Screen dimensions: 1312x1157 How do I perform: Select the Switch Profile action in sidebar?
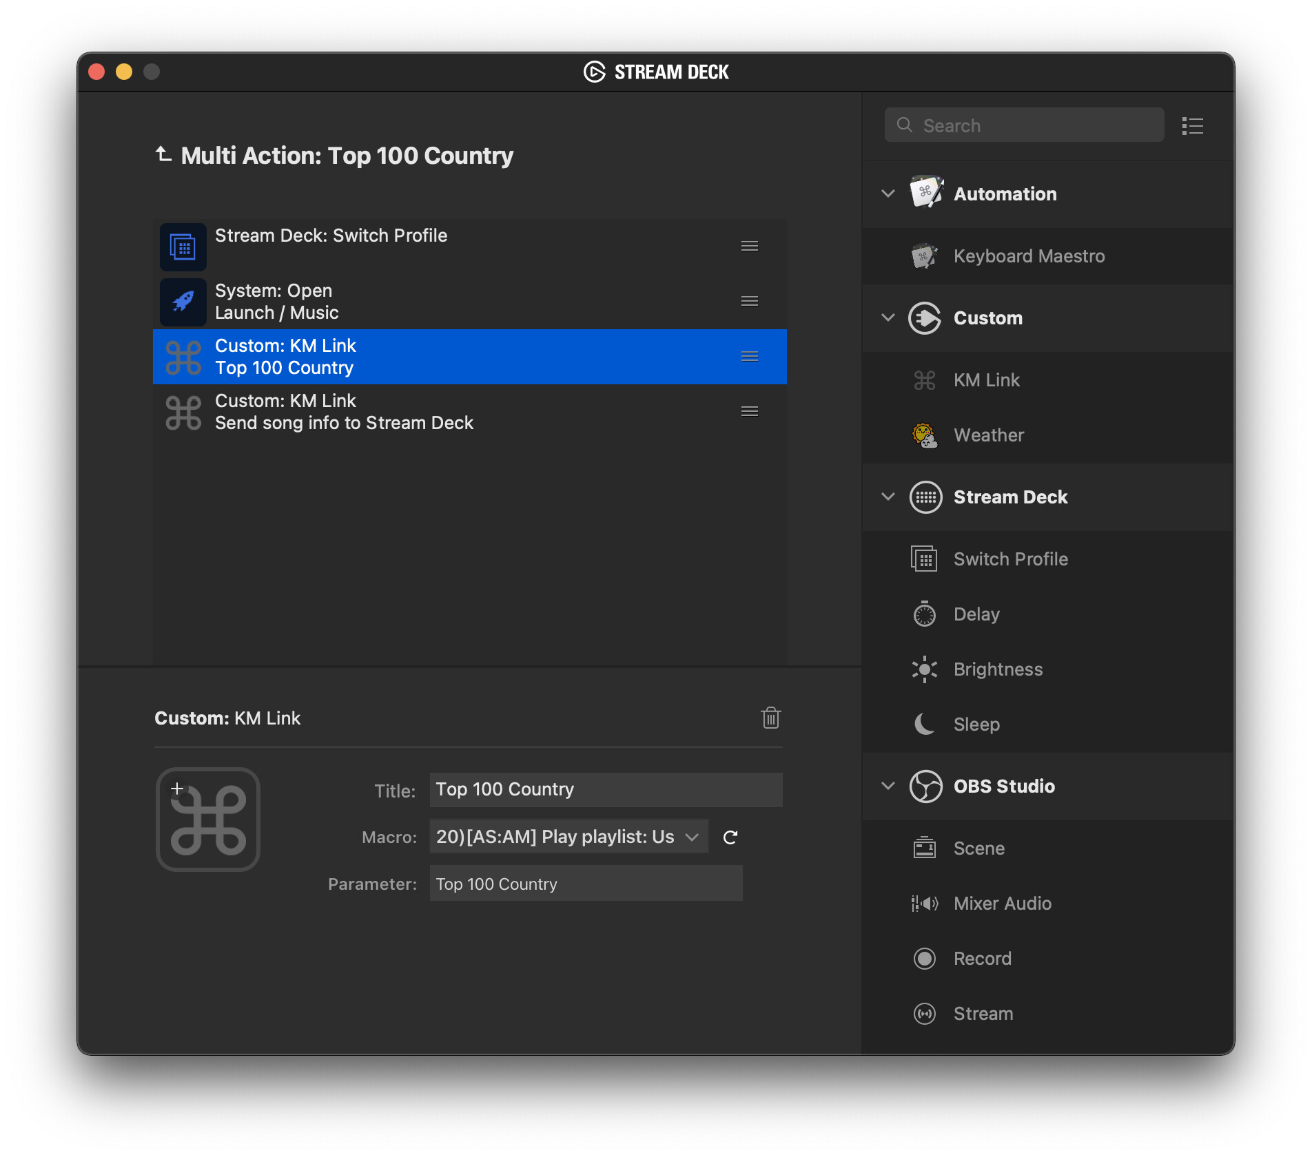click(1047, 559)
